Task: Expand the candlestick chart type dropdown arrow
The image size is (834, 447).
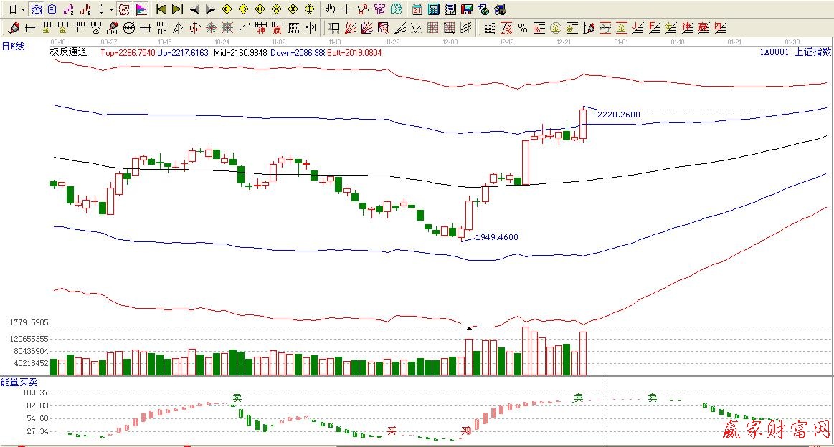Action: tap(110, 9)
